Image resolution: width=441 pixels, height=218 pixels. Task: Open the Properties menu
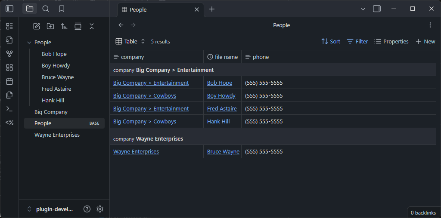pos(391,42)
